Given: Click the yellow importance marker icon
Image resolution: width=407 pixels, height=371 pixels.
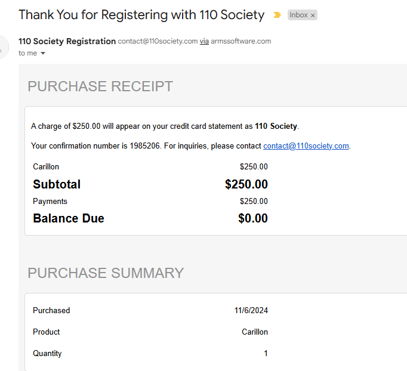Looking at the screenshot, I should [277, 15].
